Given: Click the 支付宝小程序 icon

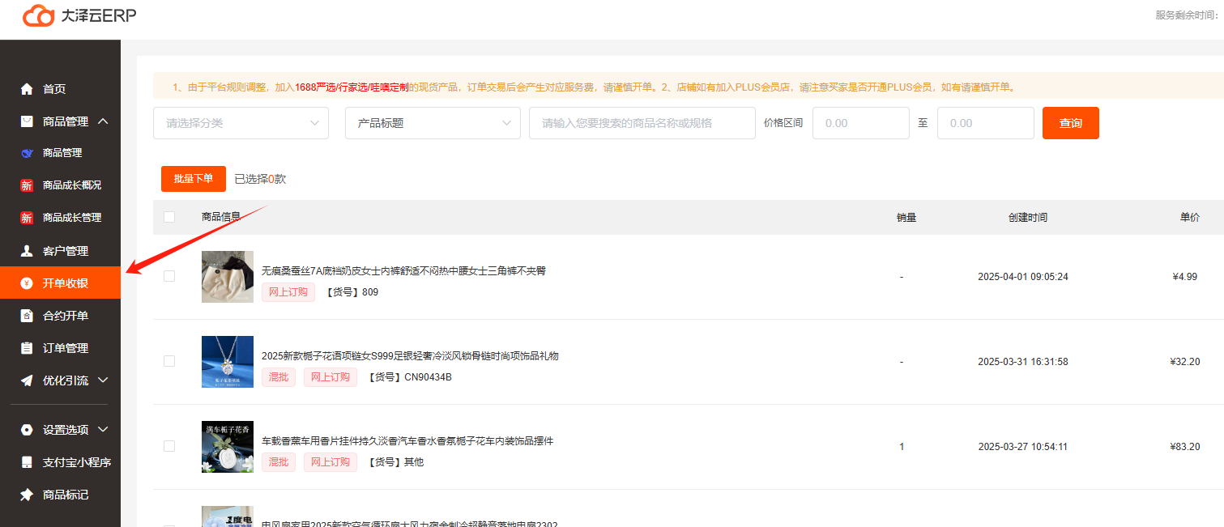Looking at the screenshot, I should click(27, 462).
